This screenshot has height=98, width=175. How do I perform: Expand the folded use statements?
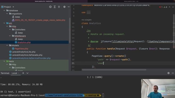pyautogui.click(x=89, y=13)
